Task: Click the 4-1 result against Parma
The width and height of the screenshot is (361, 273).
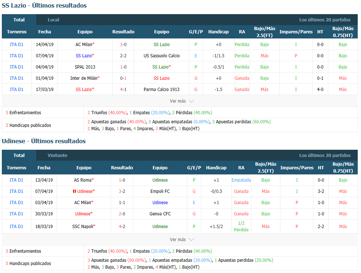Action: 123,90
